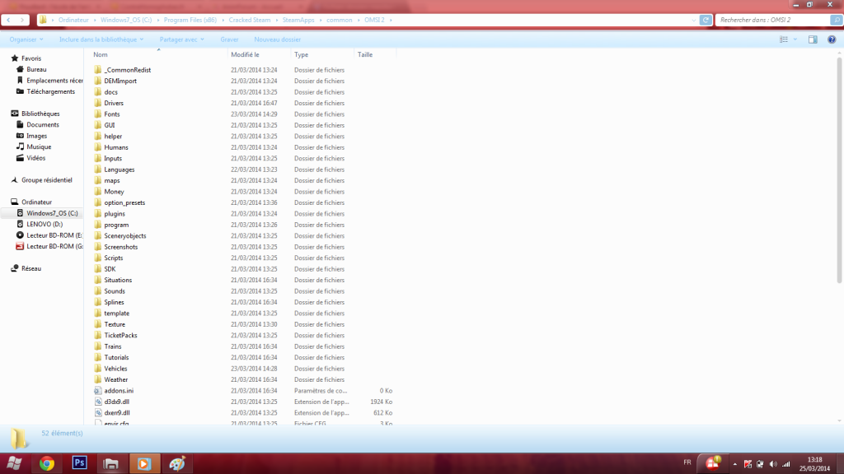Select the Drivers folder icon
The height and width of the screenshot is (474, 844).
(97, 103)
